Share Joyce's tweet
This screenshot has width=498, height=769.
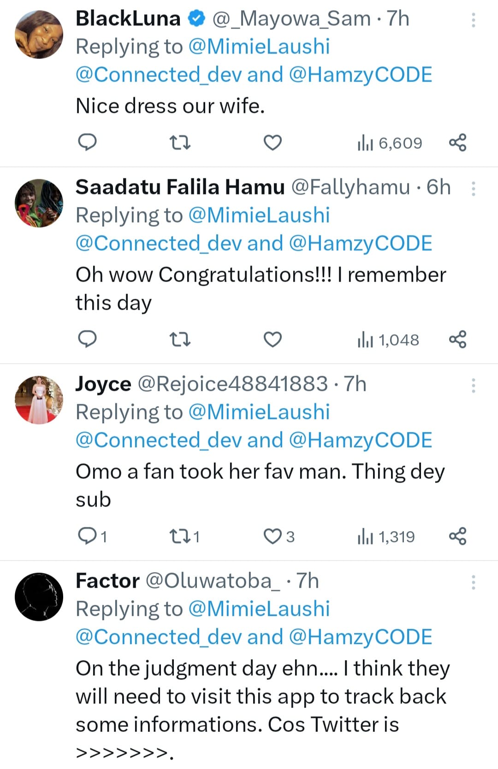[457, 536]
